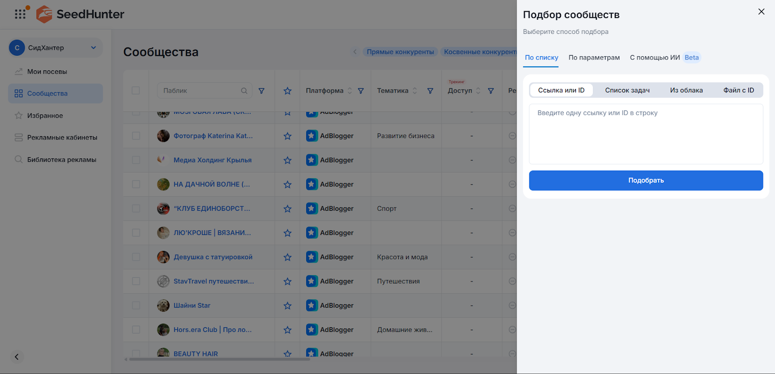Click the SeedHunter logo

tap(80, 14)
